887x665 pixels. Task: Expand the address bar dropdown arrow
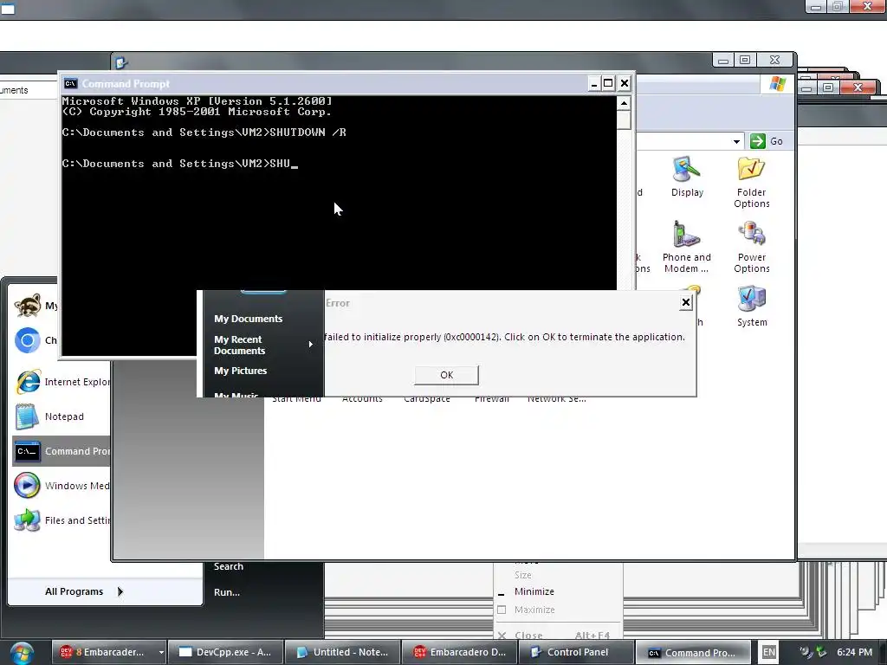click(x=736, y=141)
